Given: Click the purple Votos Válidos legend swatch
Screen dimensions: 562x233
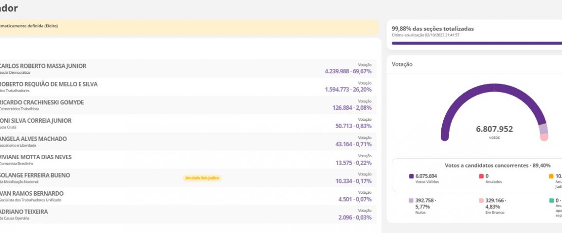Looking at the screenshot, I should (x=411, y=176).
